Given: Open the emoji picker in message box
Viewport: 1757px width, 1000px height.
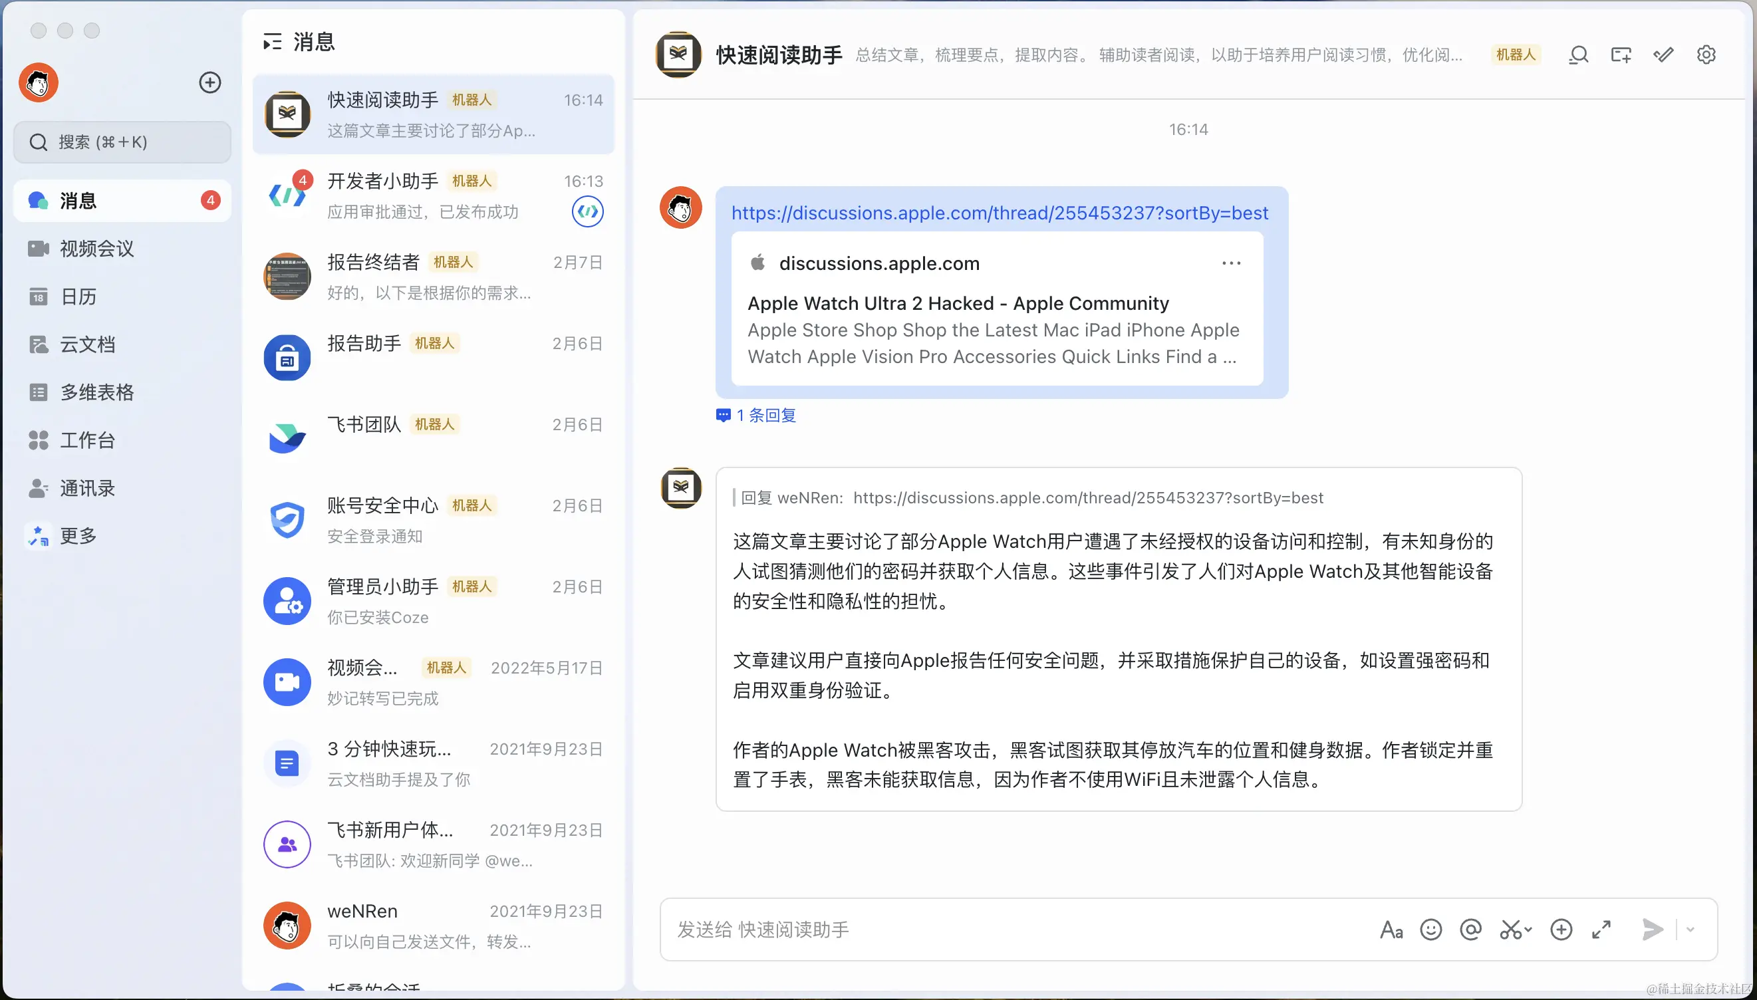Looking at the screenshot, I should pos(1430,930).
